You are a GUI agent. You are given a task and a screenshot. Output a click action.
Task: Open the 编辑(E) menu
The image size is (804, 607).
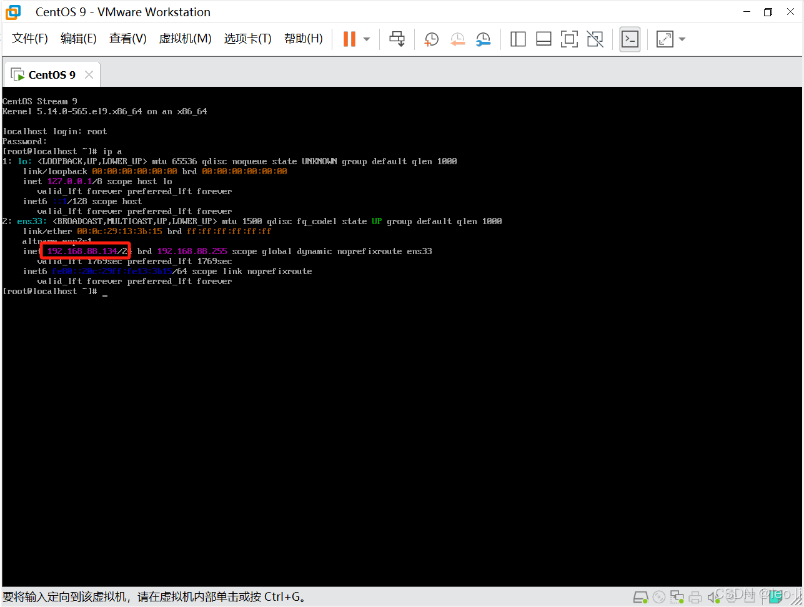(x=79, y=39)
